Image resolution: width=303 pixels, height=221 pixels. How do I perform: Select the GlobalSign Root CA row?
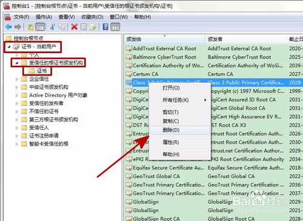point(214,219)
